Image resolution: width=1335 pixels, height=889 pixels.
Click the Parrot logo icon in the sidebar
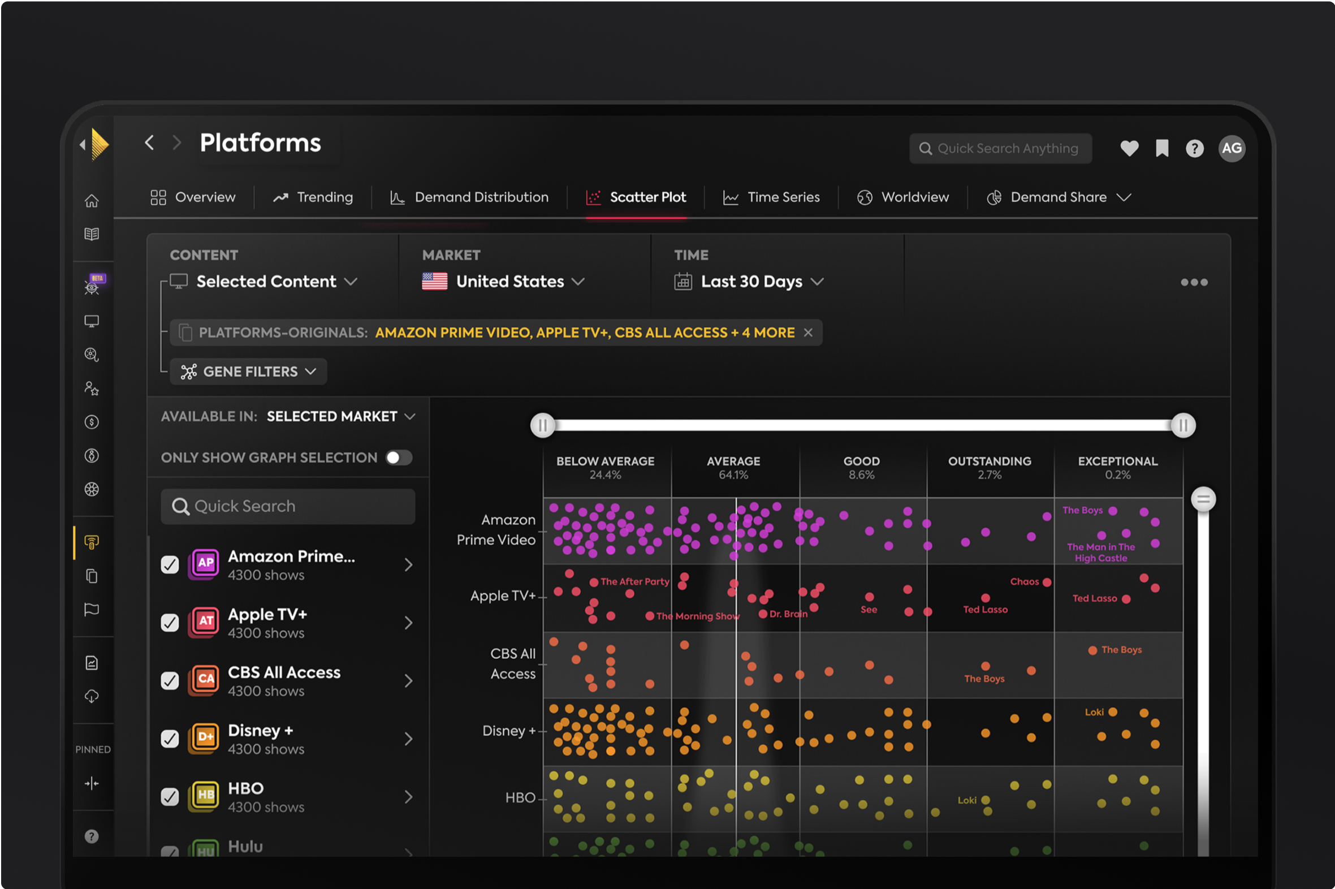coord(99,145)
